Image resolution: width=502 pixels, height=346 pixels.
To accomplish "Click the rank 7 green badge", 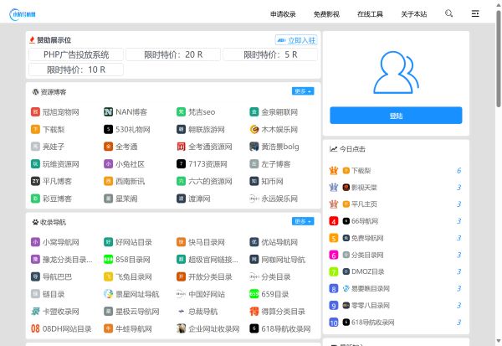I will point(334,272).
